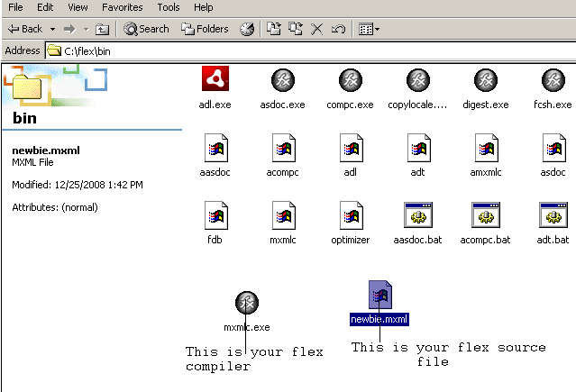Viewport: 576px width, 392px height.
Task: Click the Up folder toolbar icon
Action: tap(102, 29)
